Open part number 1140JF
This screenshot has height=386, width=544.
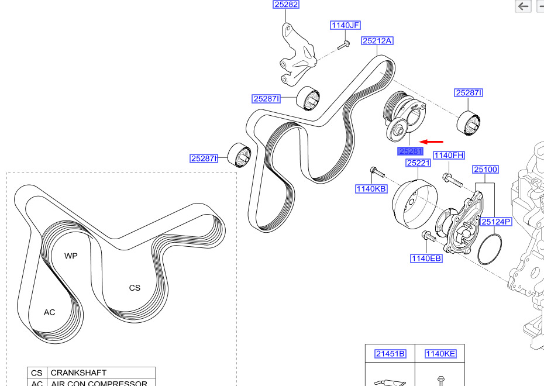[345, 25]
